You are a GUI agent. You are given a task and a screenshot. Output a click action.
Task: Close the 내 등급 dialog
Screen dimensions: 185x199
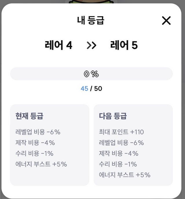[x=166, y=21]
